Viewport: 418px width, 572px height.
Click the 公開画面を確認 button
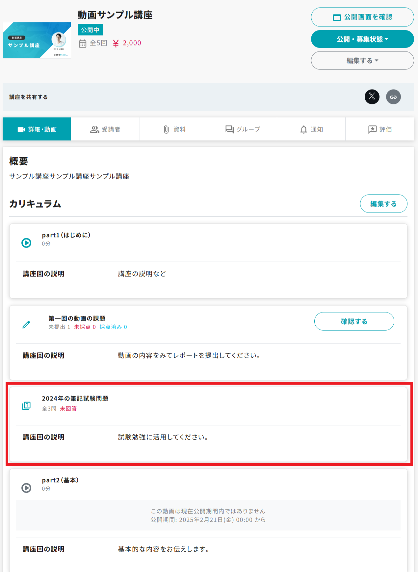pyautogui.click(x=362, y=17)
